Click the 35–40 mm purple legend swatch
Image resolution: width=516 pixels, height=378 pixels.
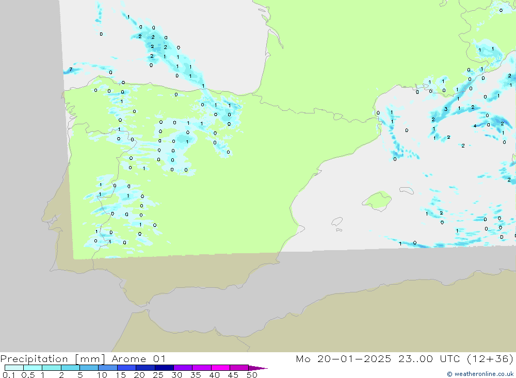pyautogui.click(x=202, y=368)
